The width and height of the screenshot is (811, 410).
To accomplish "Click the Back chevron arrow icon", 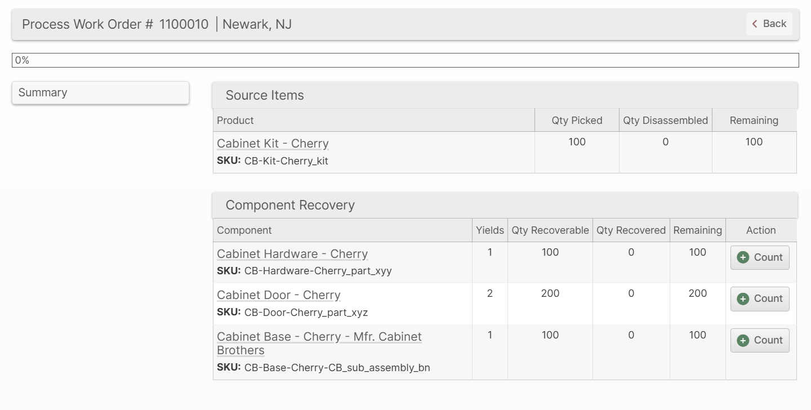I will pos(755,24).
